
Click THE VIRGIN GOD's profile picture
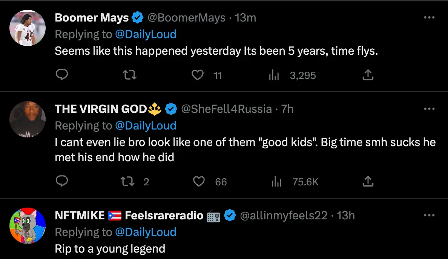[x=27, y=119]
